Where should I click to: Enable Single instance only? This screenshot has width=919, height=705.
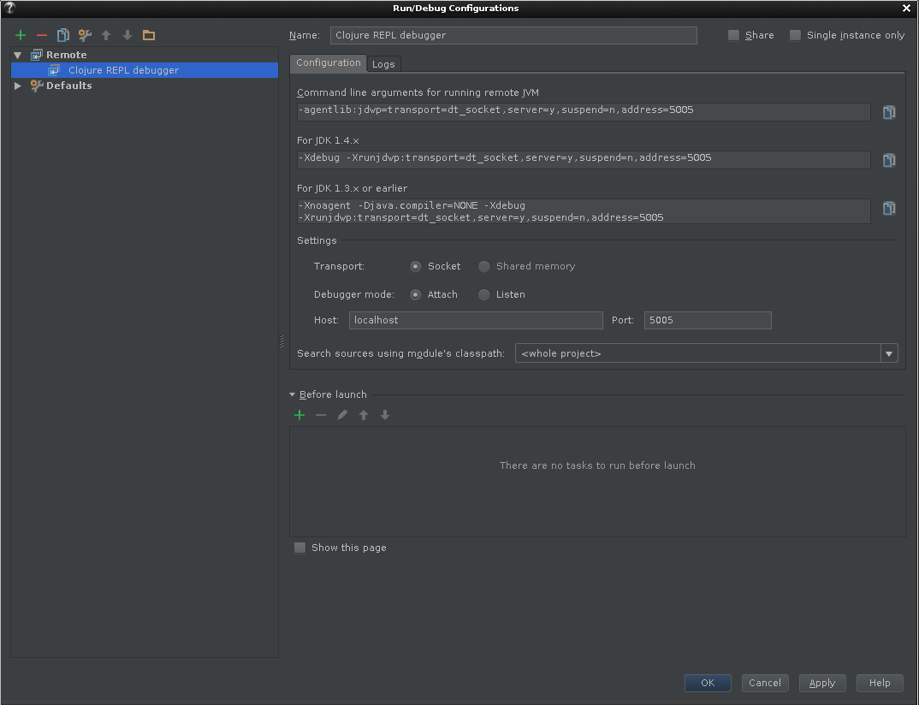coord(795,35)
